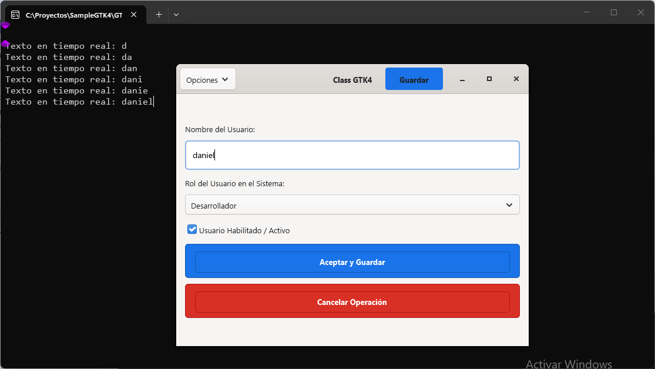Minimize the Class GTK4 window
This screenshot has width=655, height=369.
point(462,79)
